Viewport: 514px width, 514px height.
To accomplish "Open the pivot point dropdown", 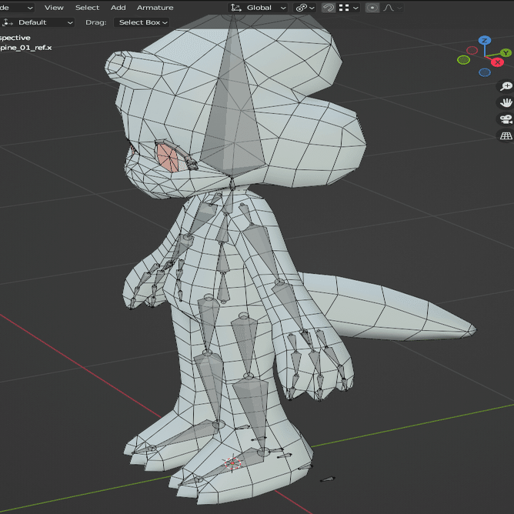I will click(305, 8).
